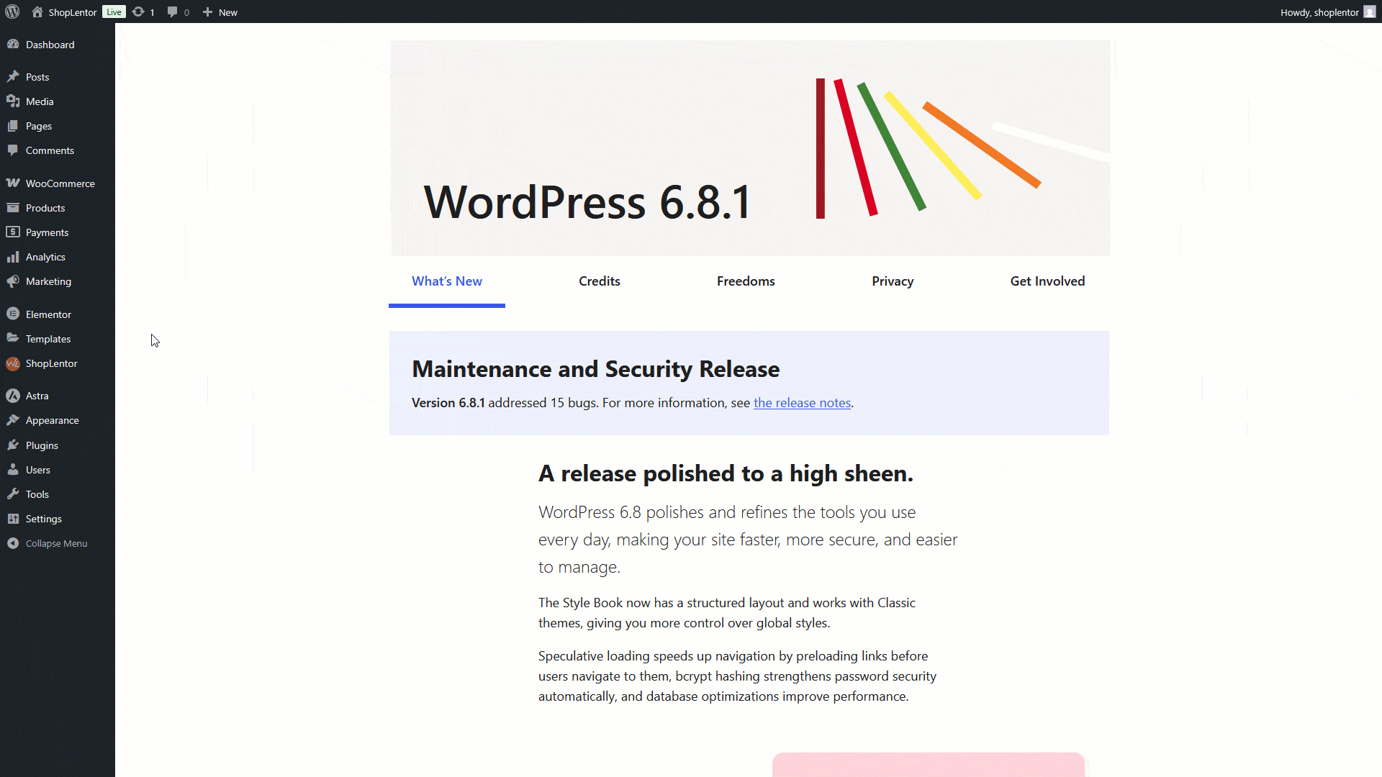Open the Elementor menu

(x=48, y=314)
